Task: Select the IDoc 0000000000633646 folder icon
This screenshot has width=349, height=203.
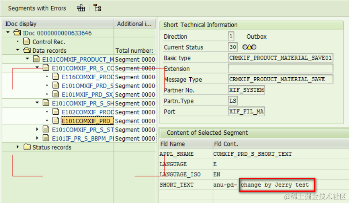Action: (x=17, y=33)
